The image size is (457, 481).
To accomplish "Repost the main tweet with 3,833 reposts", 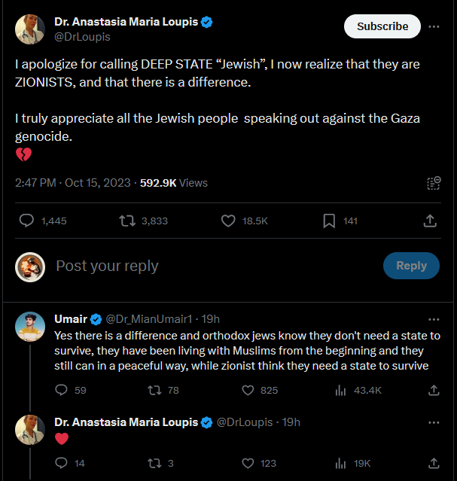I will point(127,221).
